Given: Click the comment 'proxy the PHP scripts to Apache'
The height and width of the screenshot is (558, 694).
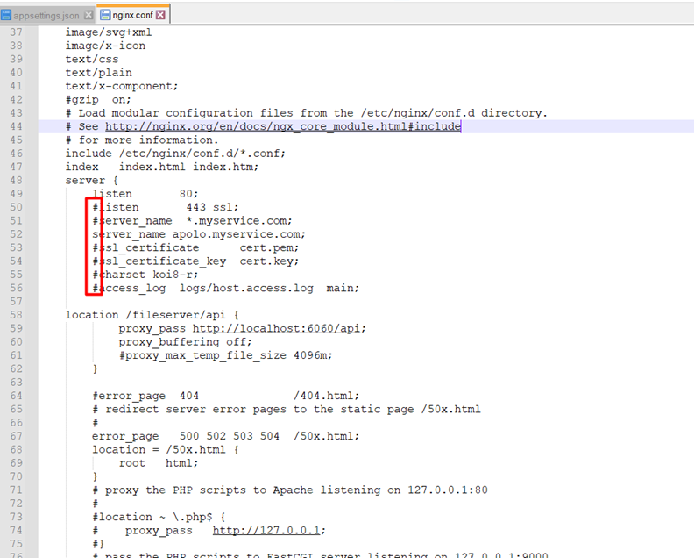Looking at the screenshot, I should (290, 490).
